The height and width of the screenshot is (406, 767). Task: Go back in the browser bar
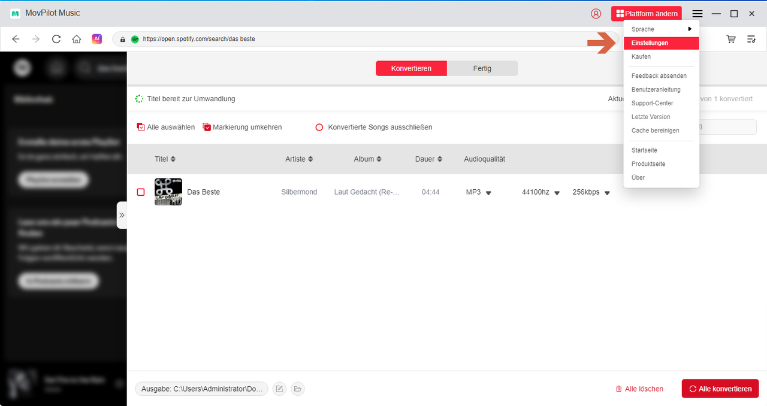[16, 39]
